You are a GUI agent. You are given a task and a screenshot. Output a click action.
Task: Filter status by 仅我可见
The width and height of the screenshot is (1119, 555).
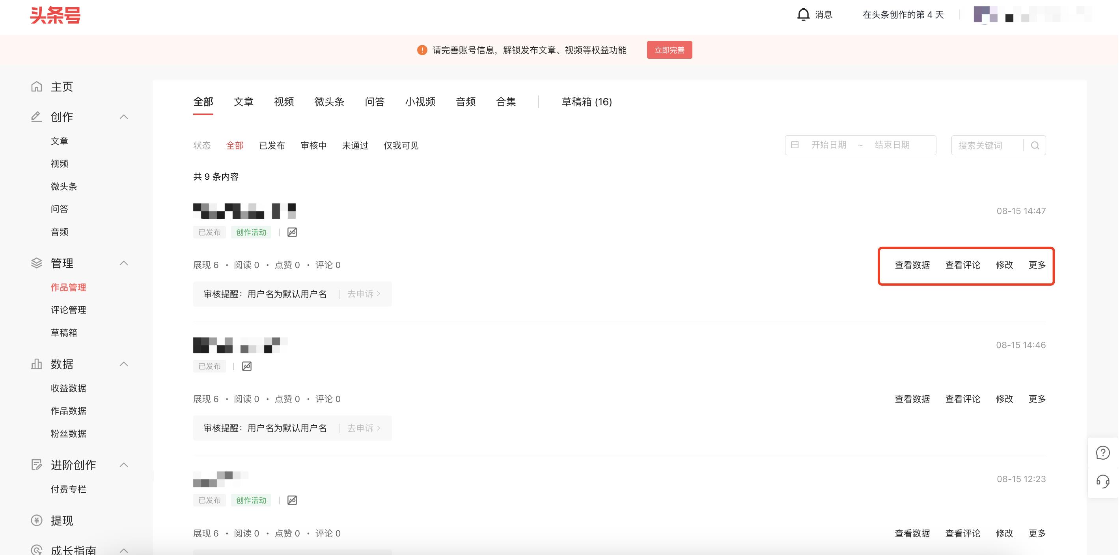[x=401, y=145]
